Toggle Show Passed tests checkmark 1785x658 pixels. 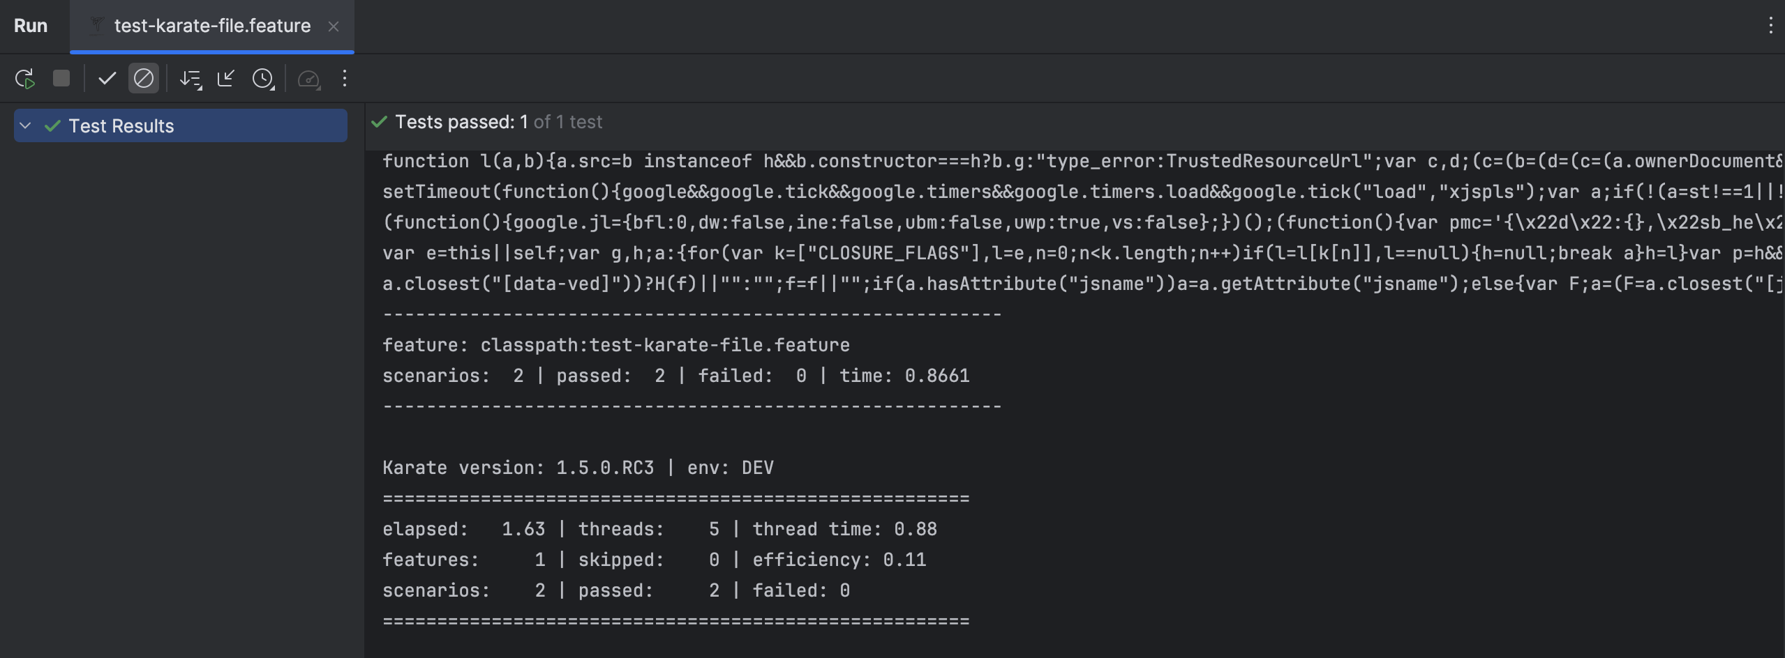107,79
